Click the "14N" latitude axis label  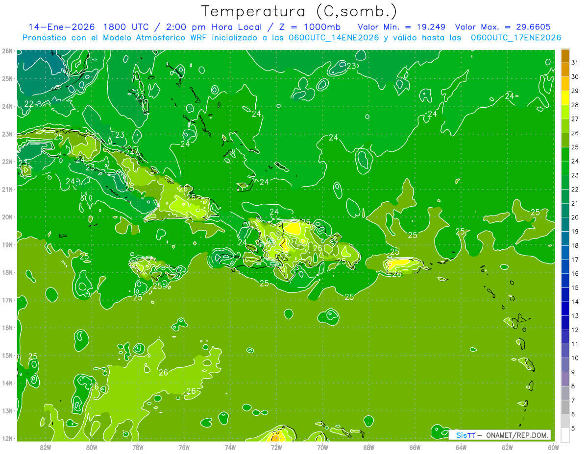[7, 383]
